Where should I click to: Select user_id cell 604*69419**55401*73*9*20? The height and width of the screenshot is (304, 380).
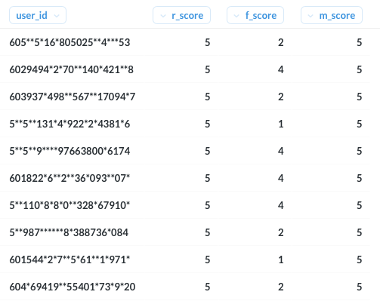click(x=73, y=287)
